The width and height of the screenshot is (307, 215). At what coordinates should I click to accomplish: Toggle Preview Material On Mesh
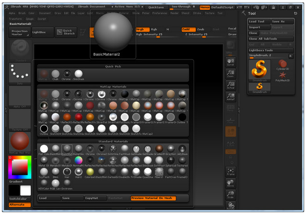153,198
